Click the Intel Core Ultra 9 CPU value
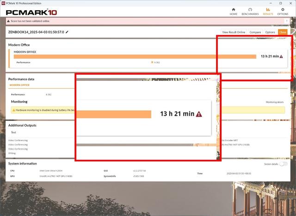296x216 pixels. coord(51,171)
